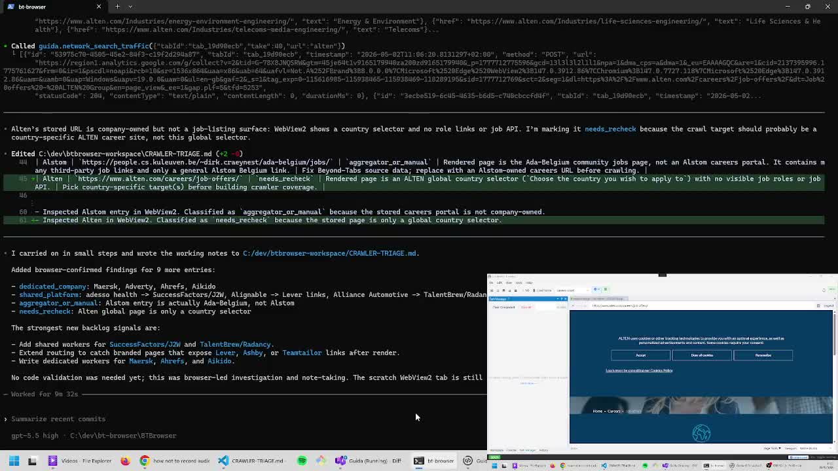Open Cookies Policy link in preview window
This screenshot has height=471, width=838.
tap(639, 371)
